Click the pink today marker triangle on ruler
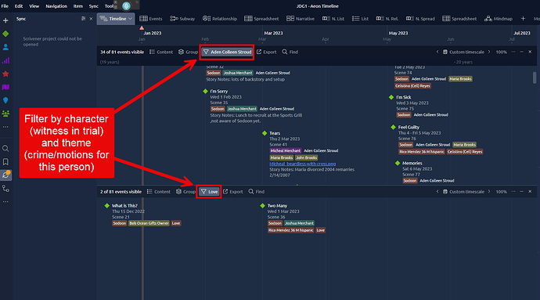This screenshot has height=300, width=540. 142,27
